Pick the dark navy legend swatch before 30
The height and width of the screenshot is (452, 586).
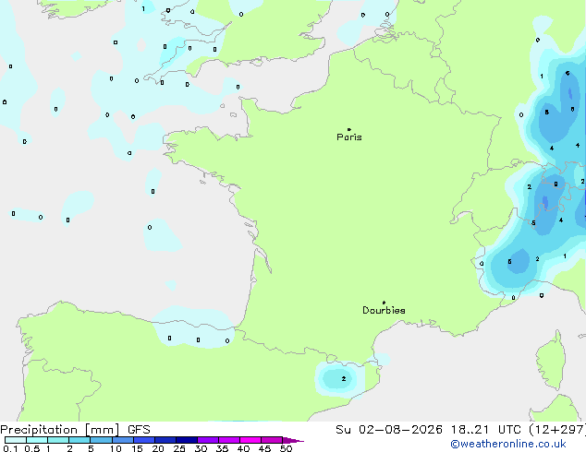click(x=187, y=440)
